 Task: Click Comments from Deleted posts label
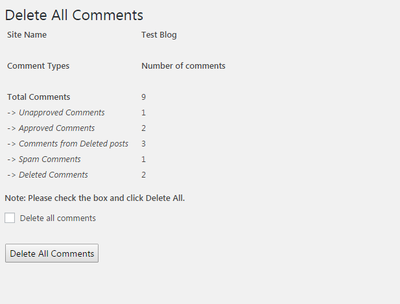[x=67, y=144]
